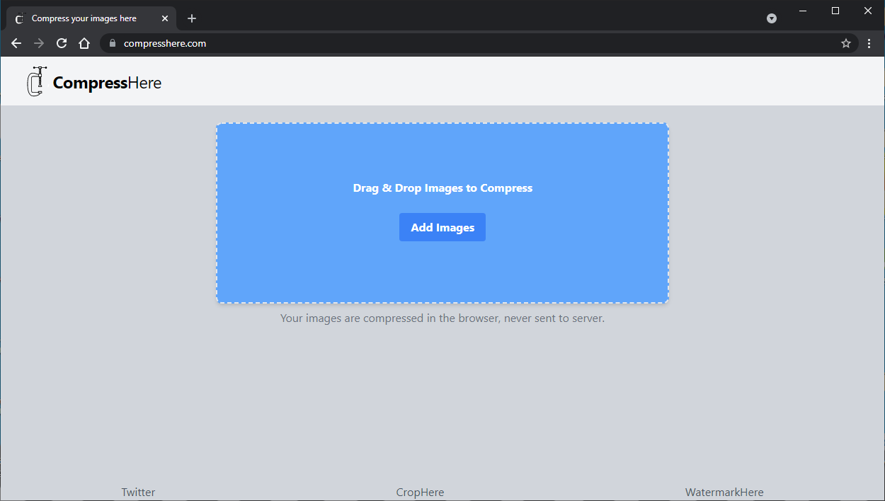Close the 'Compress your images here' tab
This screenshot has width=885, height=501.
tap(165, 18)
